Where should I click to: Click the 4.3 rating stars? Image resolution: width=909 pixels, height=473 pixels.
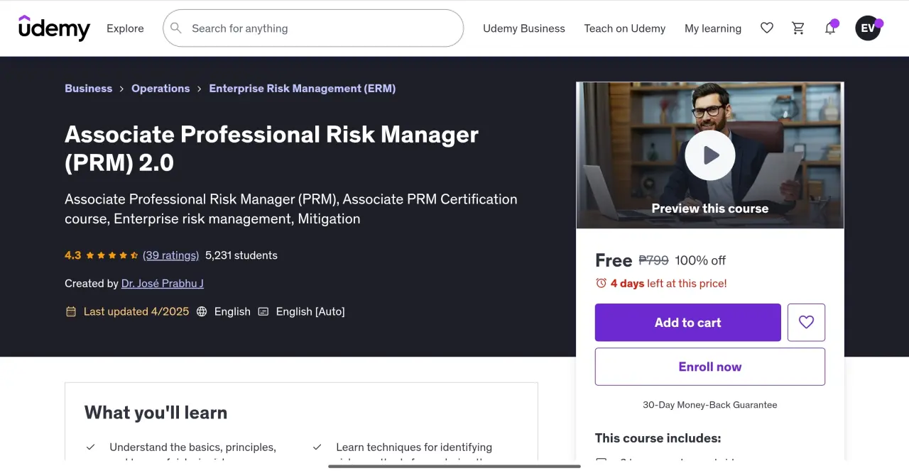[x=112, y=255]
